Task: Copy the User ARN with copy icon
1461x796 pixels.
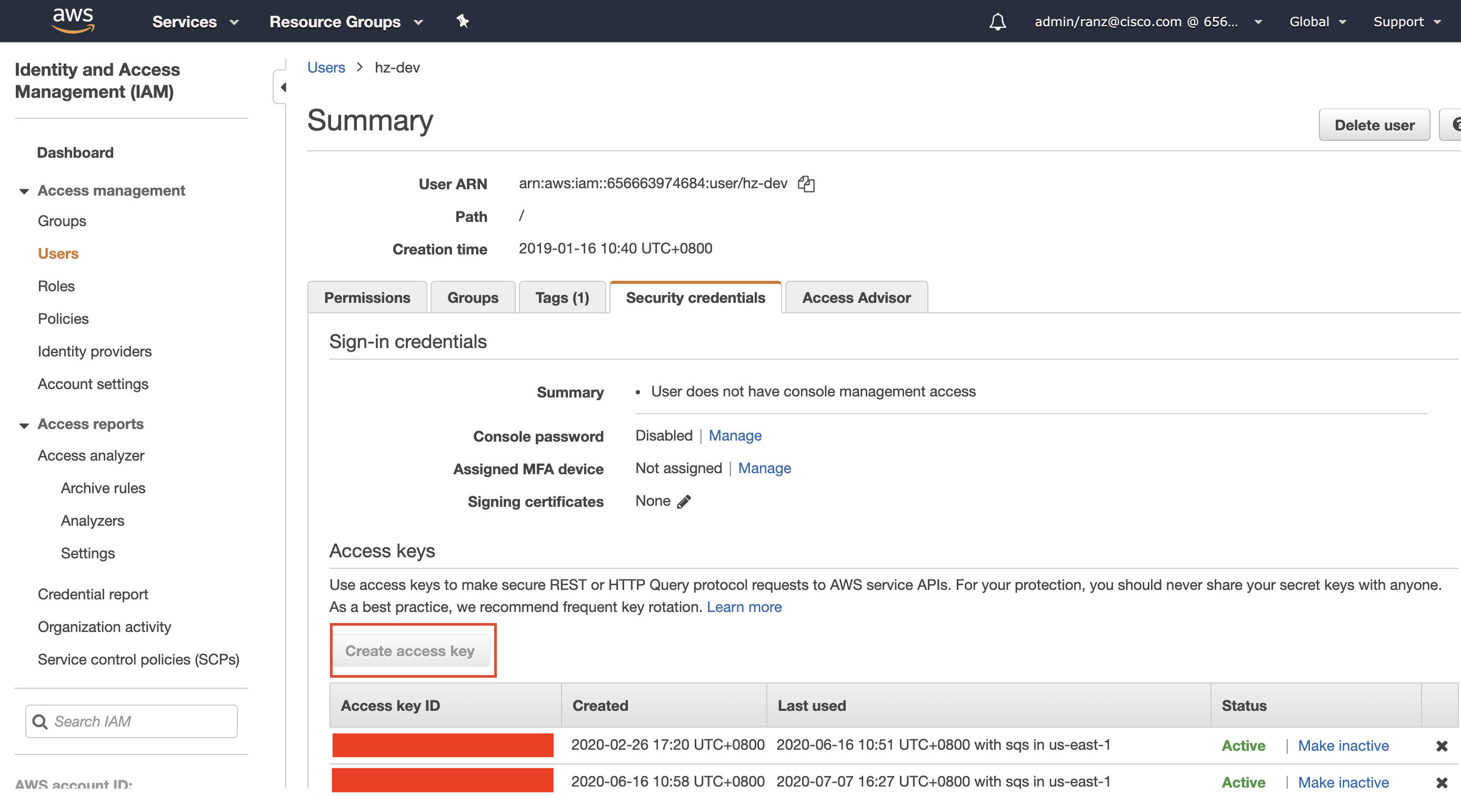Action: pos(806,183)
